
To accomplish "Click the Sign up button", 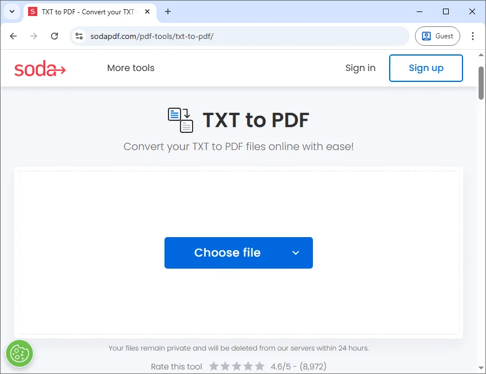I will (426, 68).
